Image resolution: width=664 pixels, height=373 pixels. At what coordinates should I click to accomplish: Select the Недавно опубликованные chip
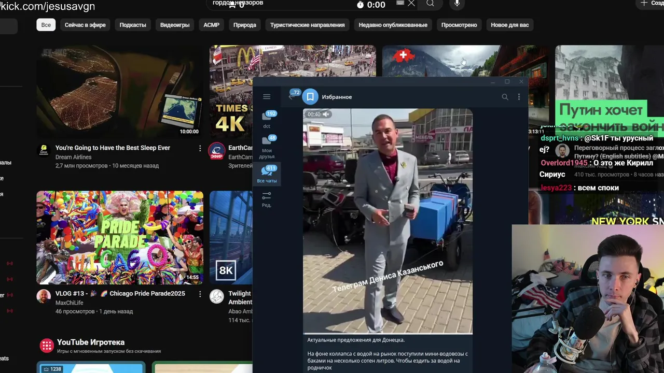393,25
